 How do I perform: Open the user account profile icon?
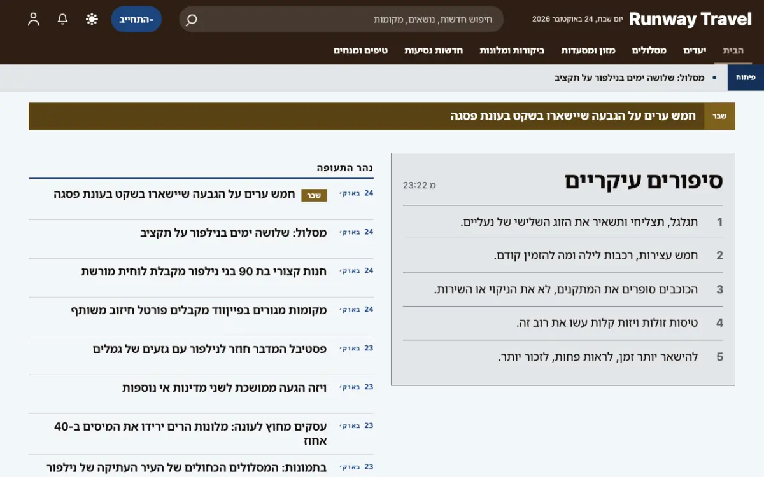coord(34,19)
